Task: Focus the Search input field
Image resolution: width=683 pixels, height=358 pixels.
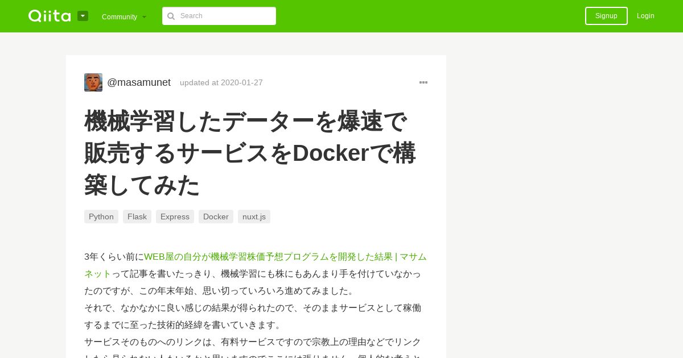Action: [219, 16]
